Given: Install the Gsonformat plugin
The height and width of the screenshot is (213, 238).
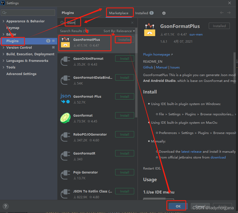Looking at the screenshot, I should click(x=125, y=115).
